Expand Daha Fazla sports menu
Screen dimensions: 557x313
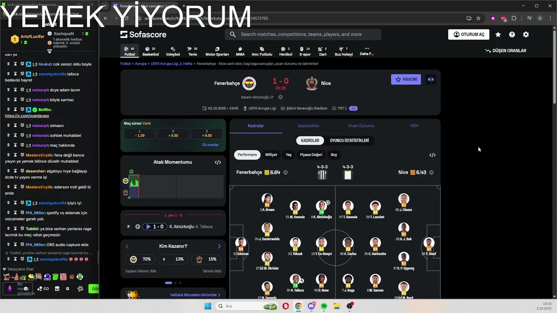(x=366, y=51)
